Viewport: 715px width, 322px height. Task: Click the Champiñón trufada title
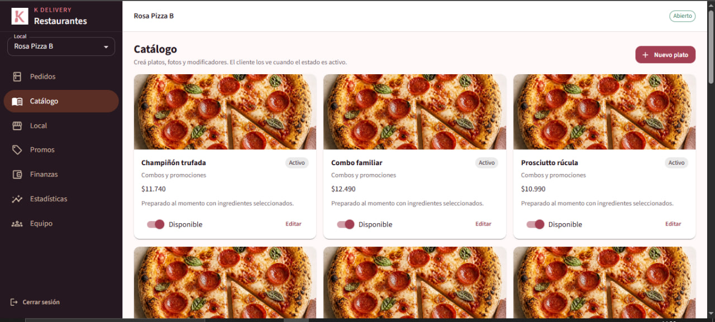pos(174,163)
